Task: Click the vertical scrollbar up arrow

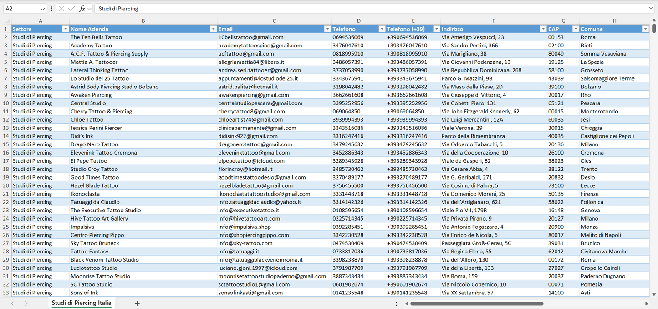Action: [654, 21]
